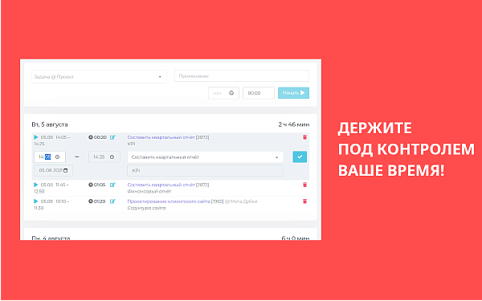Start tracking with the Начать button
Screen dimensions: 482x301
point(293,93)
